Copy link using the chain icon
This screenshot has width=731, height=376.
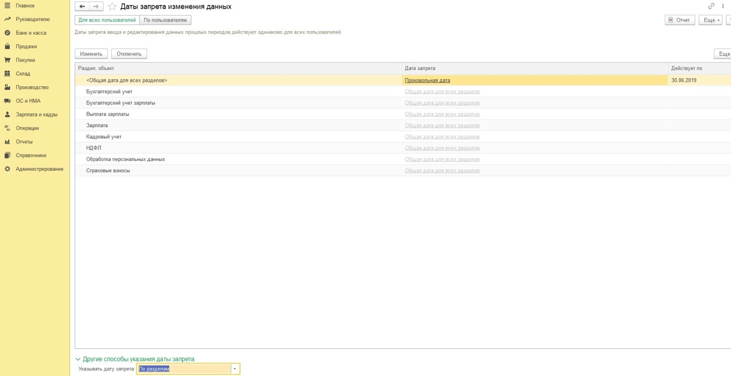tap(711, 6)
